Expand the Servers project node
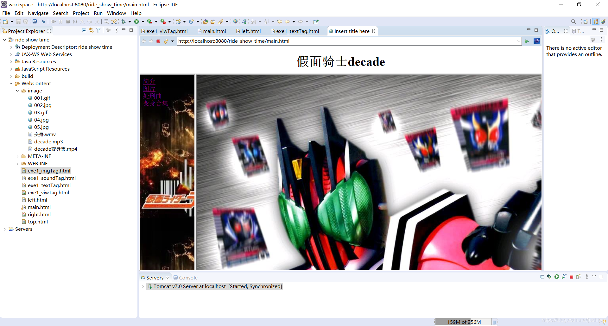The height and width of the screenshot is (326, 608). pyautogui.click(x=4, y=229)
